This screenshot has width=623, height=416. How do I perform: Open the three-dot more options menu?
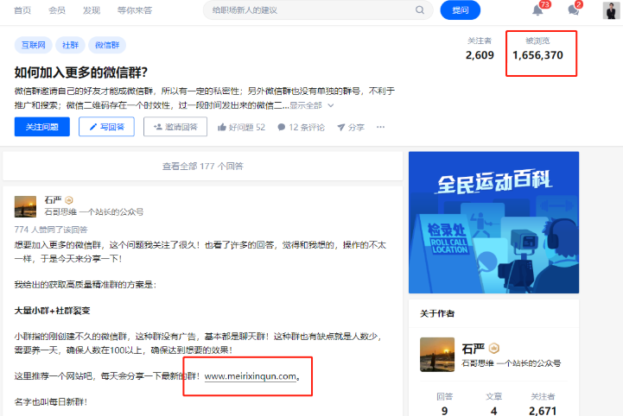tap(380, 127)
